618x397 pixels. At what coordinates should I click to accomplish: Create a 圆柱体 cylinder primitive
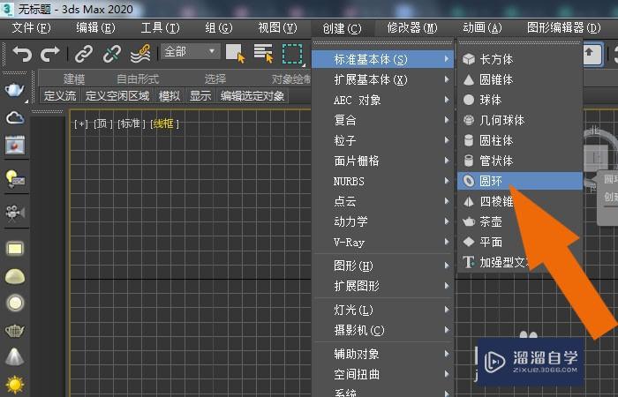[x=519, y=140]
